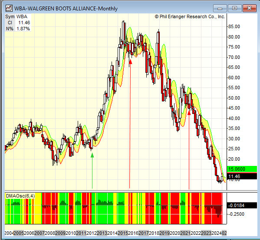Maximize the WBA chart window
Screen dimensions: 260x240
(234, 8)
